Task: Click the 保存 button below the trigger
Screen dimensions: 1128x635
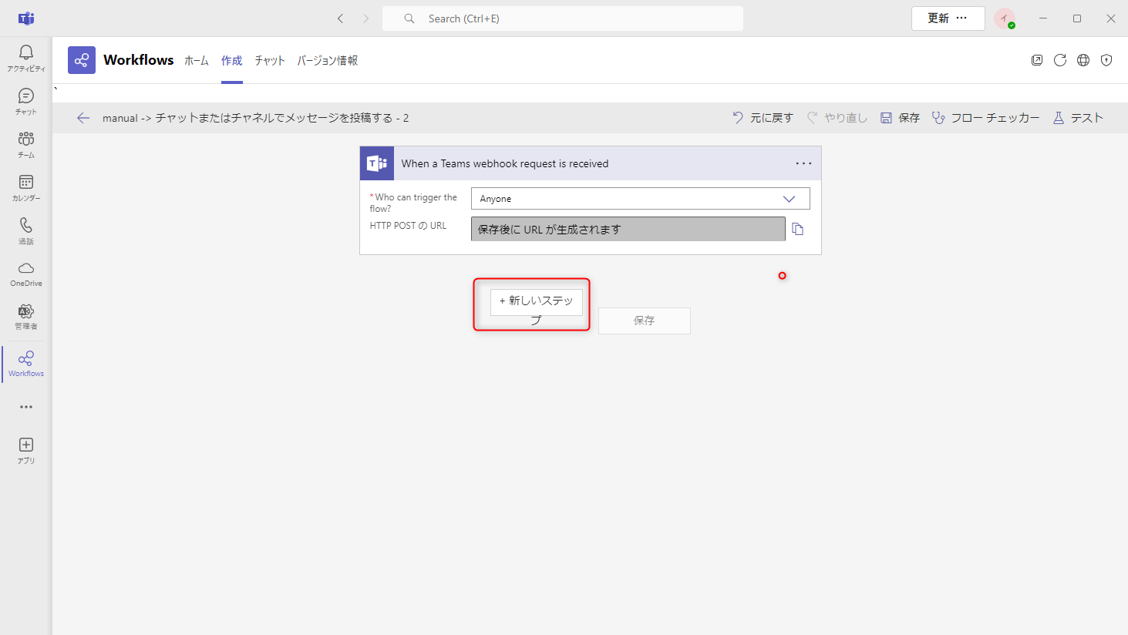Action: 645,321
